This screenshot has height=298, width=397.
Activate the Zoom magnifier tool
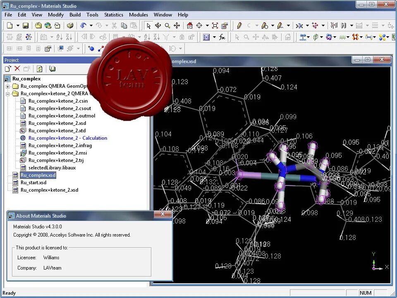167,26
